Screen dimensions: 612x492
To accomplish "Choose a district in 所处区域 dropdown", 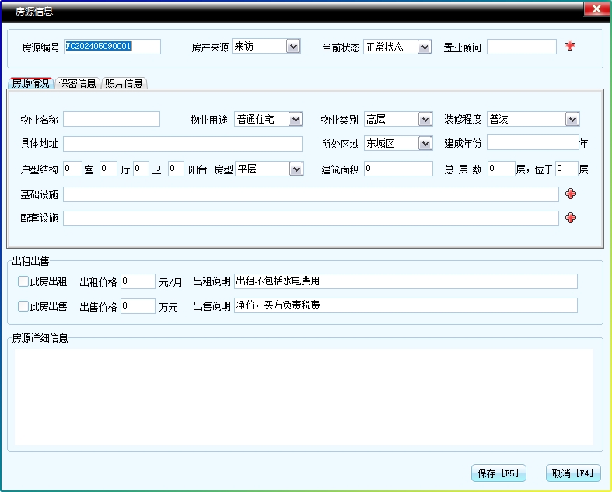I will coord(425,143).
